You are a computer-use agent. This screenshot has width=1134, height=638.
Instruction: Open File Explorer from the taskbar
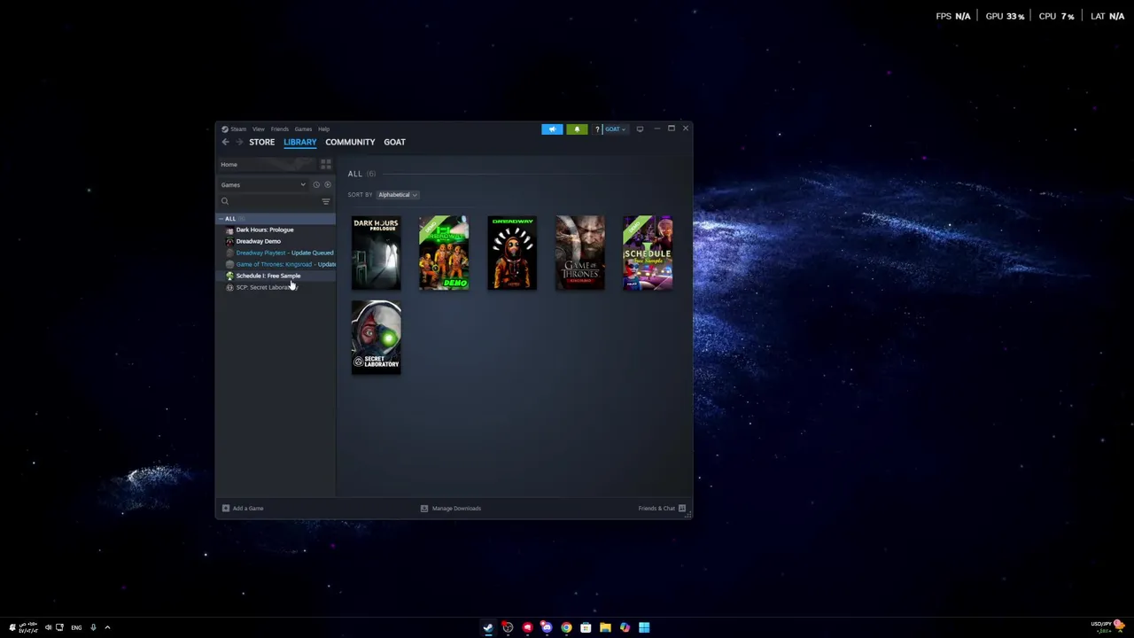click(x=605, y=627)
